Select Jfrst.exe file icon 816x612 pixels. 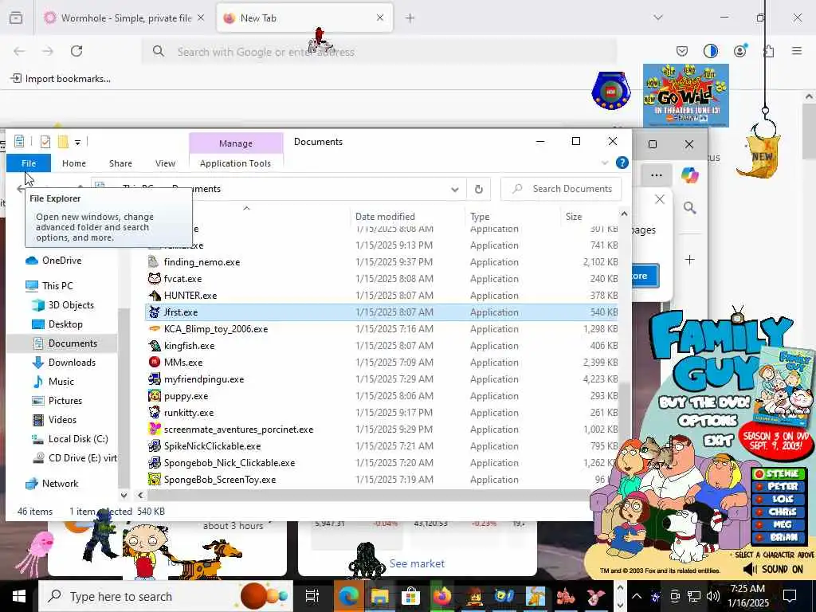154,312
